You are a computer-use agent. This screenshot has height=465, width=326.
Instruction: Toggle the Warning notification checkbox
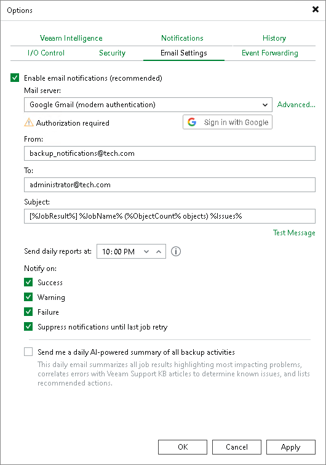pyautogui.click(x=28, y=297)
